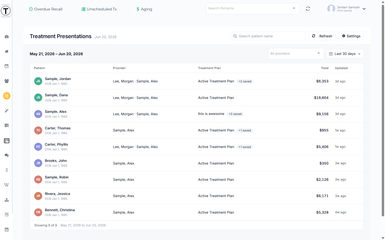385x240 pixels.
Task: Click the $19,604 total amount
Action: (x=321, y=98)
